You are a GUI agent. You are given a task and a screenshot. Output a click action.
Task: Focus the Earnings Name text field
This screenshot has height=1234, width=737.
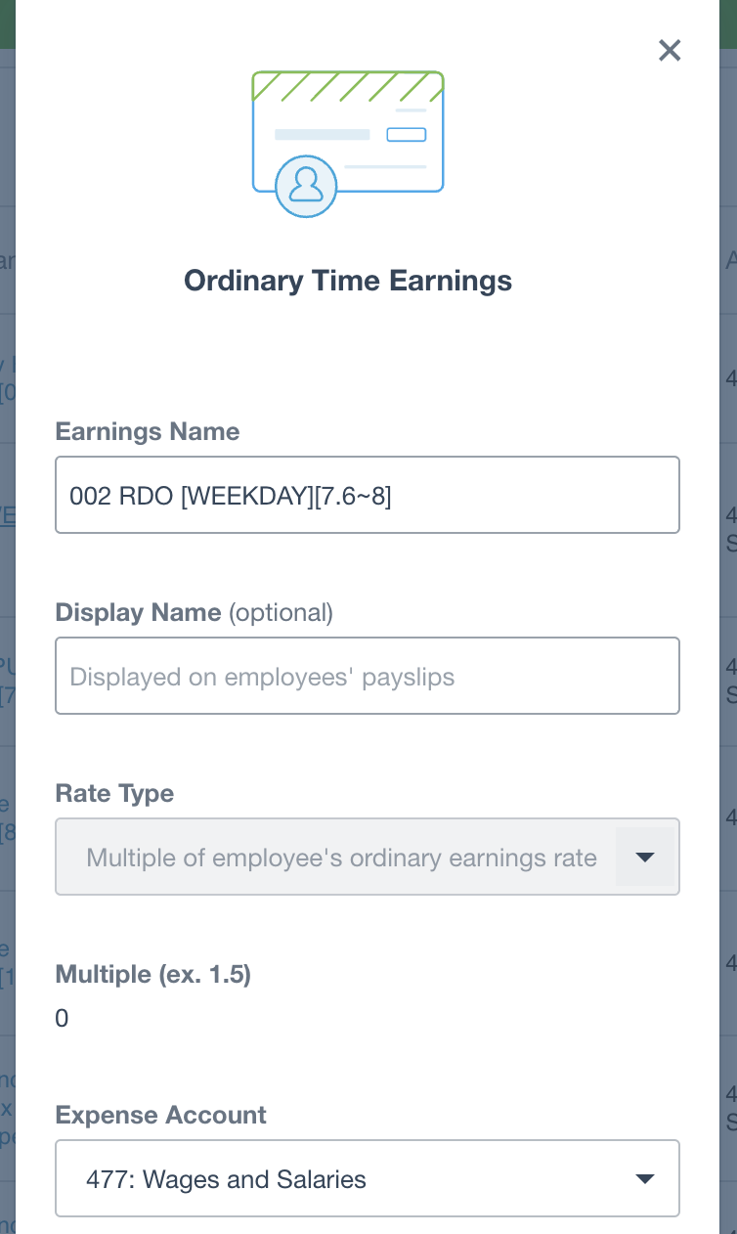click(368, 495)
